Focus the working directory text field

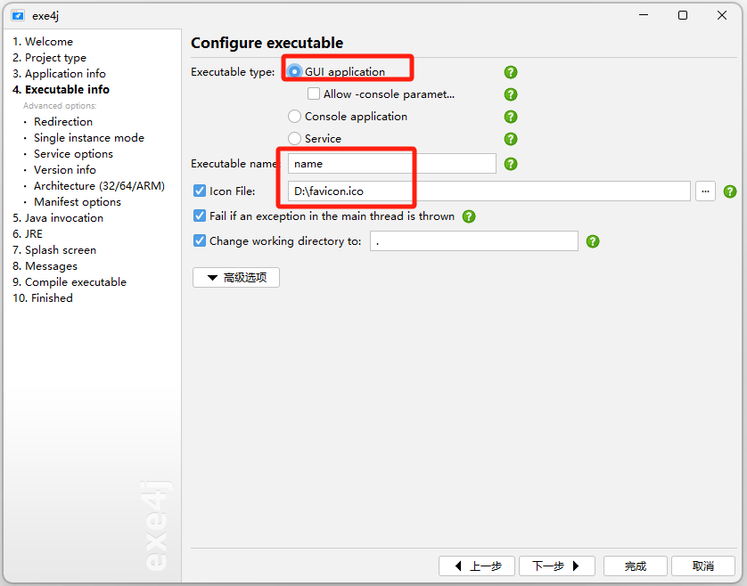tap(474, 240)
